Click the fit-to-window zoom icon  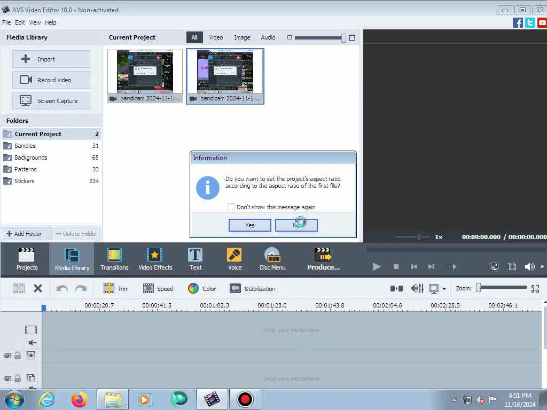535,288
